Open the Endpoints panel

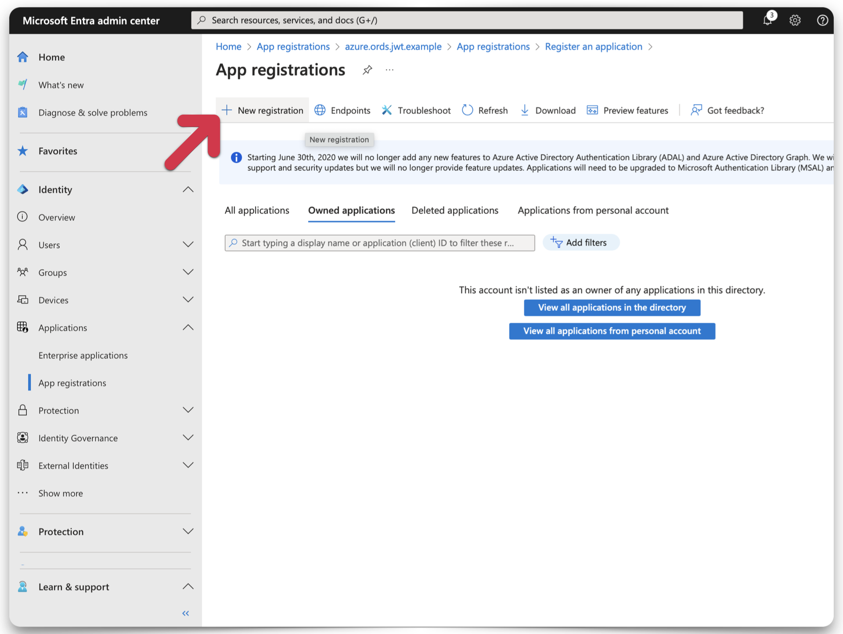pyautogui.click(x=342, y=110)
